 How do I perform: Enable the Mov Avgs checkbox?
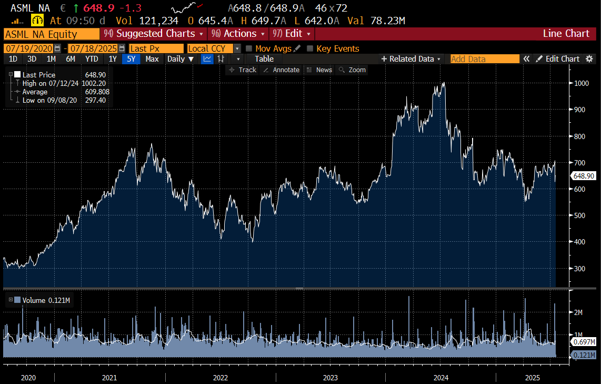(x=249, y=48)
